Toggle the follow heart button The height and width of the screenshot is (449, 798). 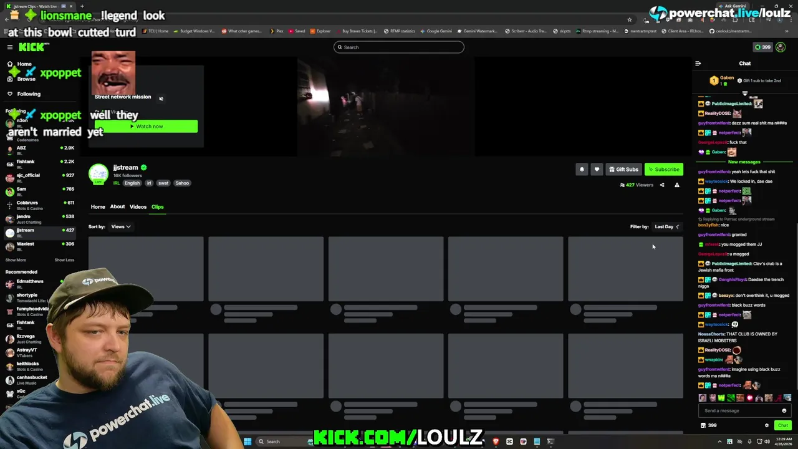597,170
